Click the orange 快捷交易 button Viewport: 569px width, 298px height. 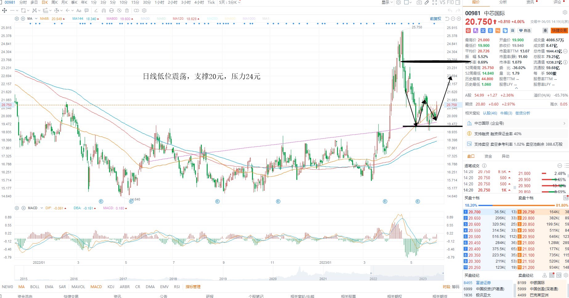(x=559, y=31)
